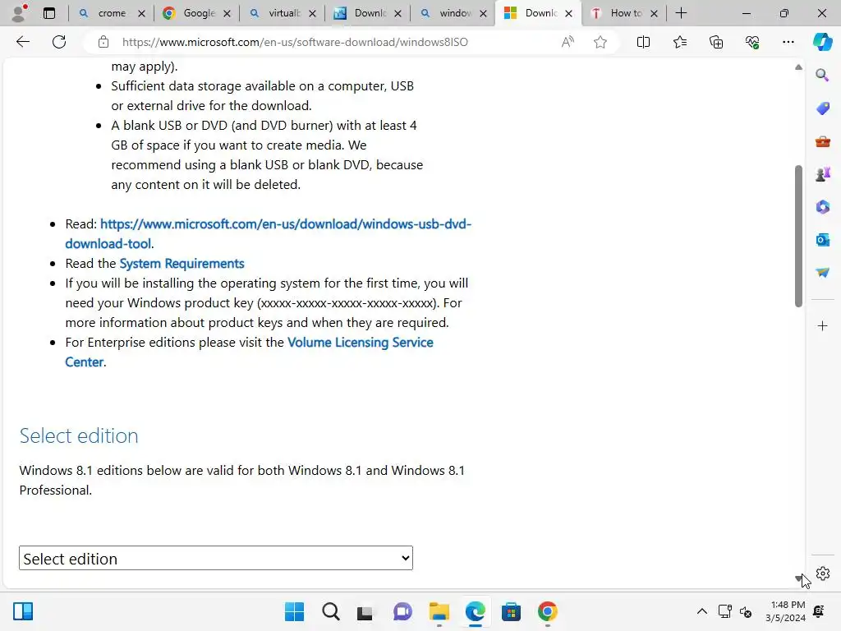Open Google Chrome from taskbar
The width and height of the screenshot is (841, 631).
click(x=547, y=611)
